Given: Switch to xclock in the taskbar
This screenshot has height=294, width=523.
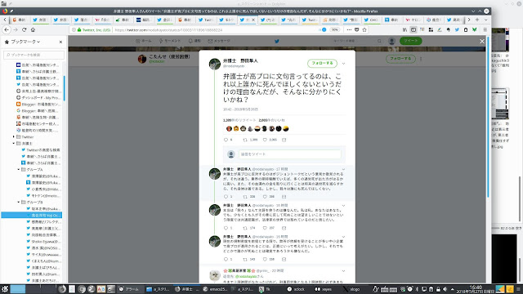Looking at the screenshot, I should pyautogui.click(x=296, y=289).
